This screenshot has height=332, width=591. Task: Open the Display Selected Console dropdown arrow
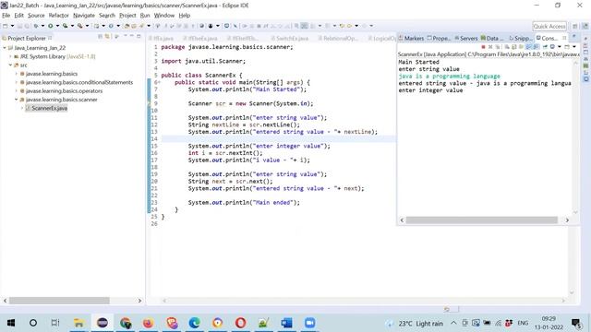(x=560, y=47)
